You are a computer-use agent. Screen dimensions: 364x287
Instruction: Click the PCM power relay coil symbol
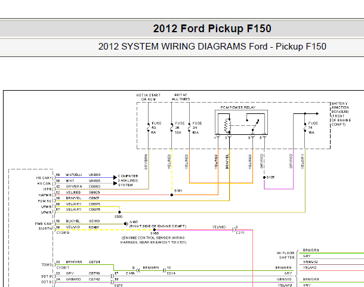click(x=227, y=126)
